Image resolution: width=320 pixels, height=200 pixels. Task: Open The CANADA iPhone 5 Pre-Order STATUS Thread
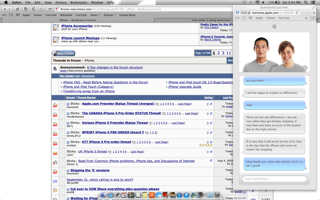pyautogui.click(x=122, y=113)
